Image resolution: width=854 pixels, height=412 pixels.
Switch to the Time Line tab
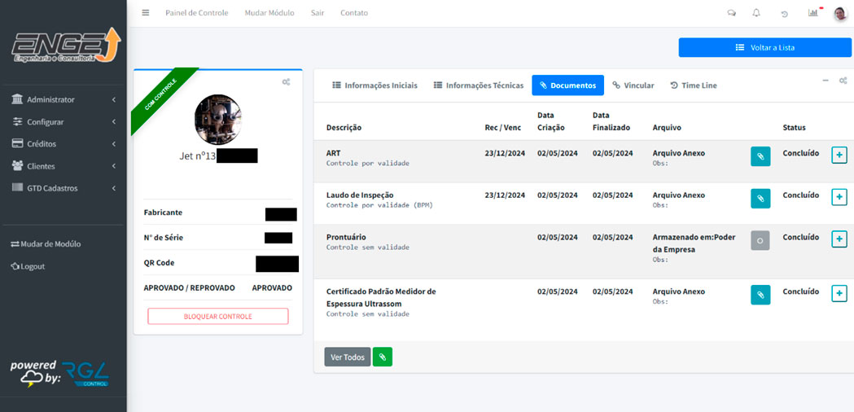click(x=693, y=85)
